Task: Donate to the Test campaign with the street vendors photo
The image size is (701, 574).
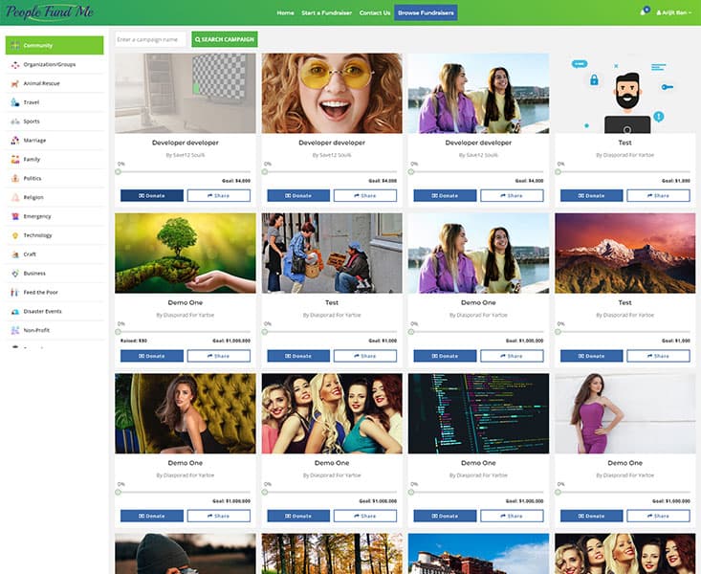Action: (x=298, y=356)
